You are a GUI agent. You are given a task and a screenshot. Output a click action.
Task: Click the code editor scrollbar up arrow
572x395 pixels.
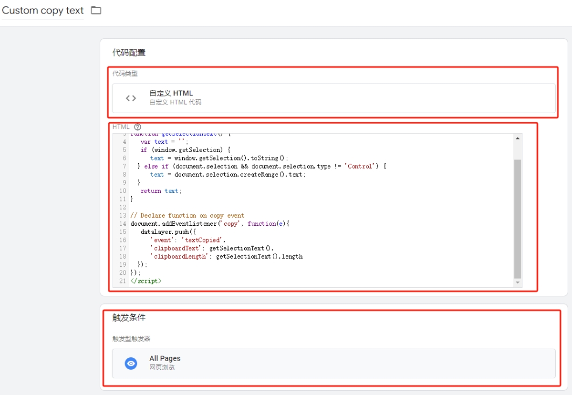pyautogui.click(x=518, y=138)
